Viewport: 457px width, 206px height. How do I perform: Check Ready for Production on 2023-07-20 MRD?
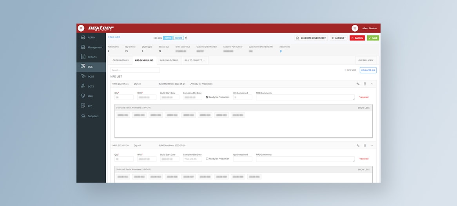(207, 159)
